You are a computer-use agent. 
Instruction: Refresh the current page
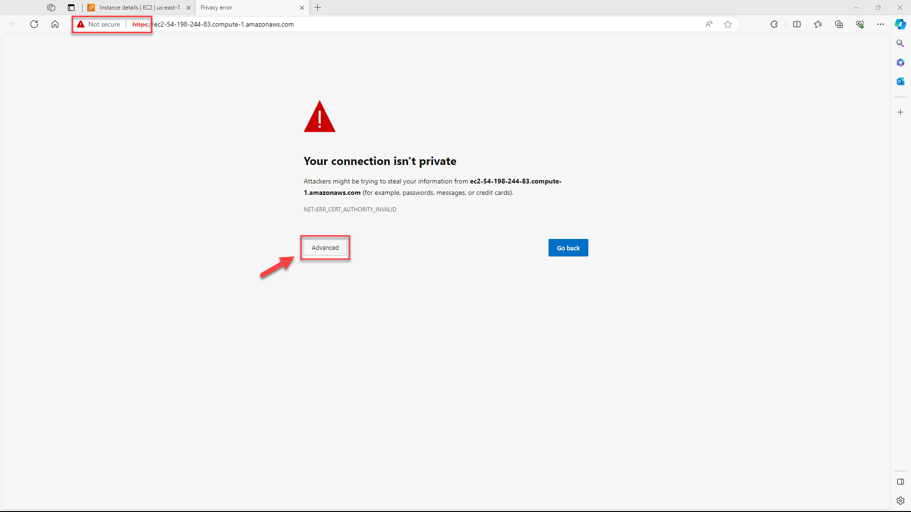click(x=34, y=24)
